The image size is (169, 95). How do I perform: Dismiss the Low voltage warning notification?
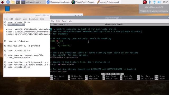point(154,9)
